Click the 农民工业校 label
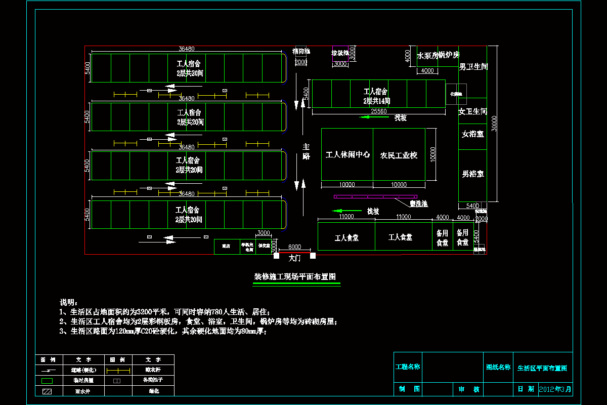 [x=399, y=155]
